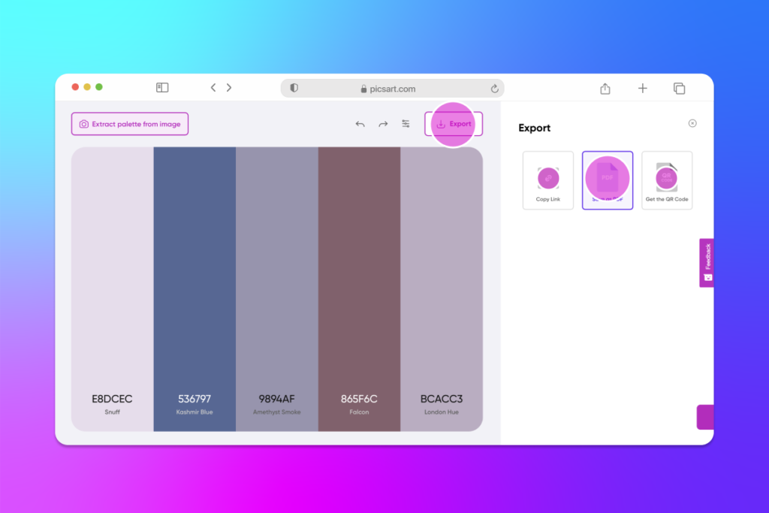Toggle the Safari sidebar icon
Viewport: 769px width, 513px height.
[x=161, y=87]
